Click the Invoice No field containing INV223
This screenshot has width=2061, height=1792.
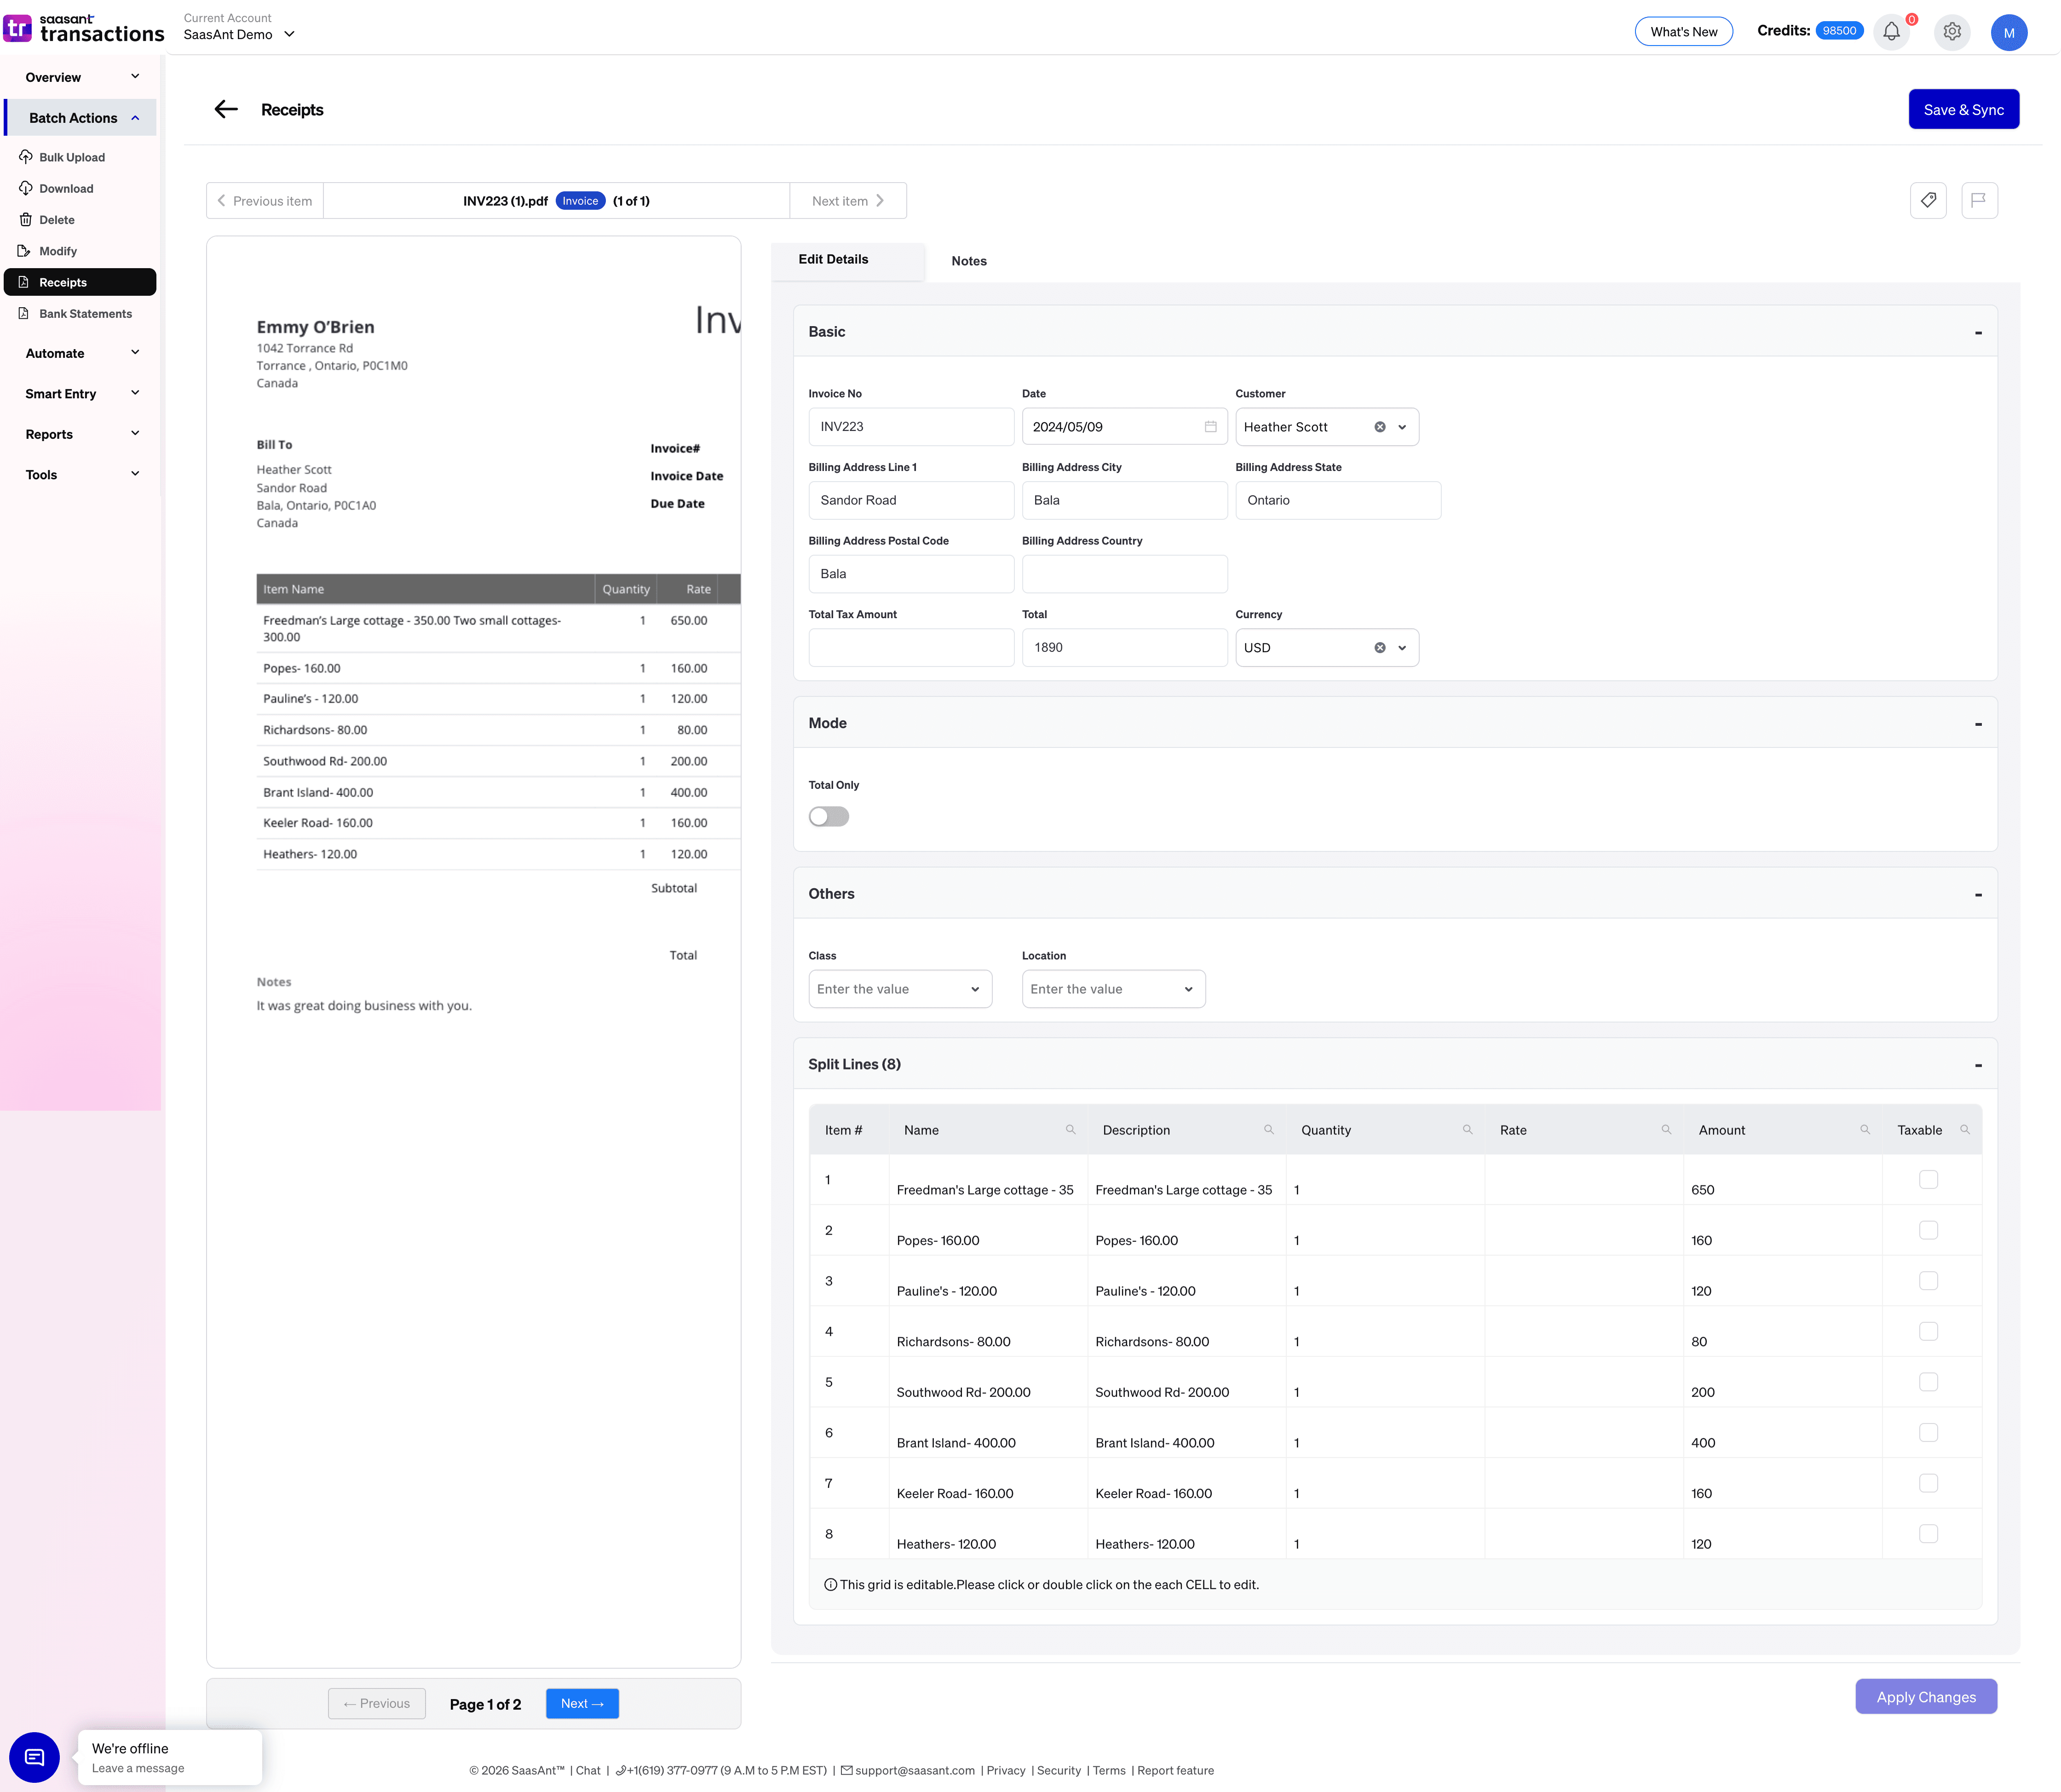(x=910, y=427)
